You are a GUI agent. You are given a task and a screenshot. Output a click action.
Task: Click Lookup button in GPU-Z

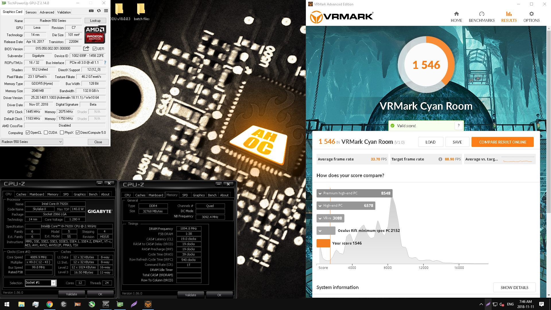(95, 21)
